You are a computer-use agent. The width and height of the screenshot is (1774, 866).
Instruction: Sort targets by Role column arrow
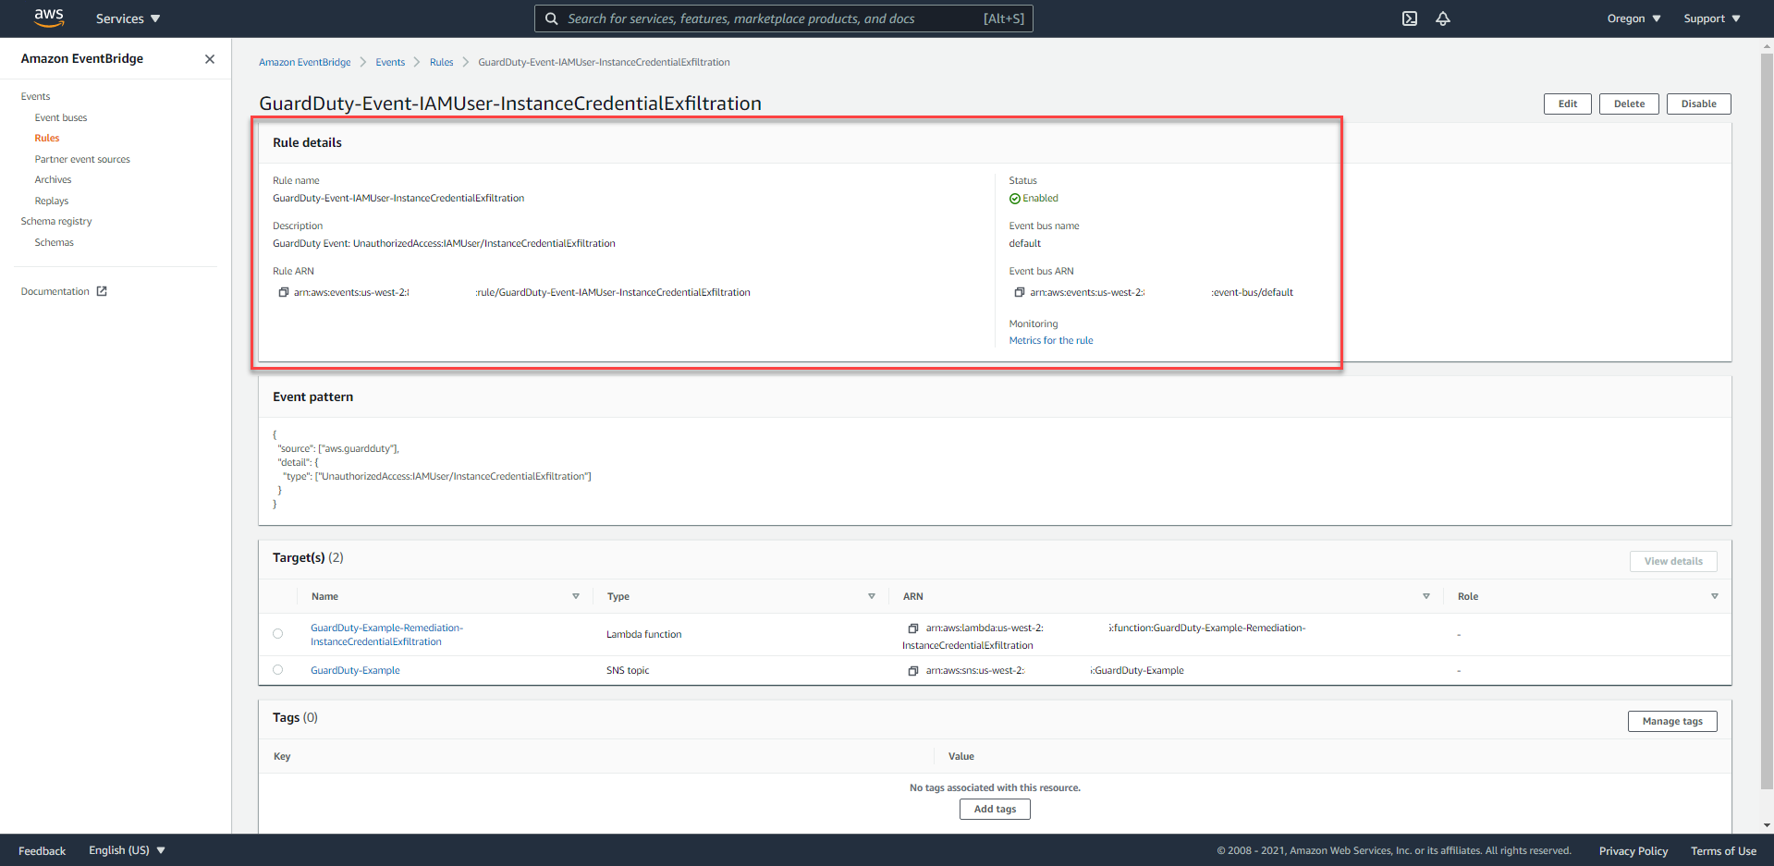(x=1715, y=597)
